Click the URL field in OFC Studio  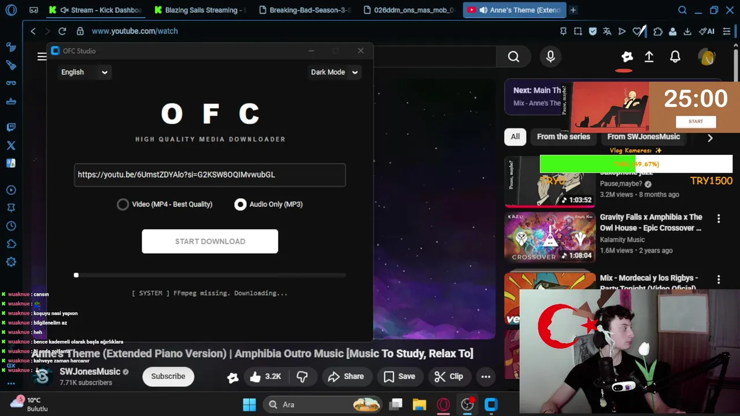[x=210, y=174]
